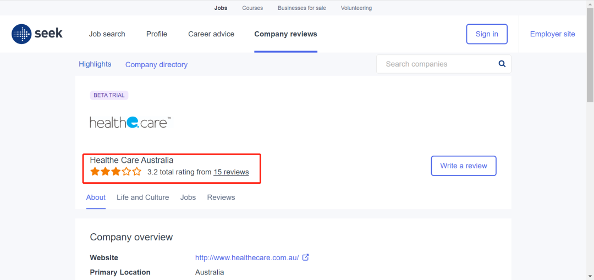Click the Primary Location label

pyautogui.click(x=120, y=272)
